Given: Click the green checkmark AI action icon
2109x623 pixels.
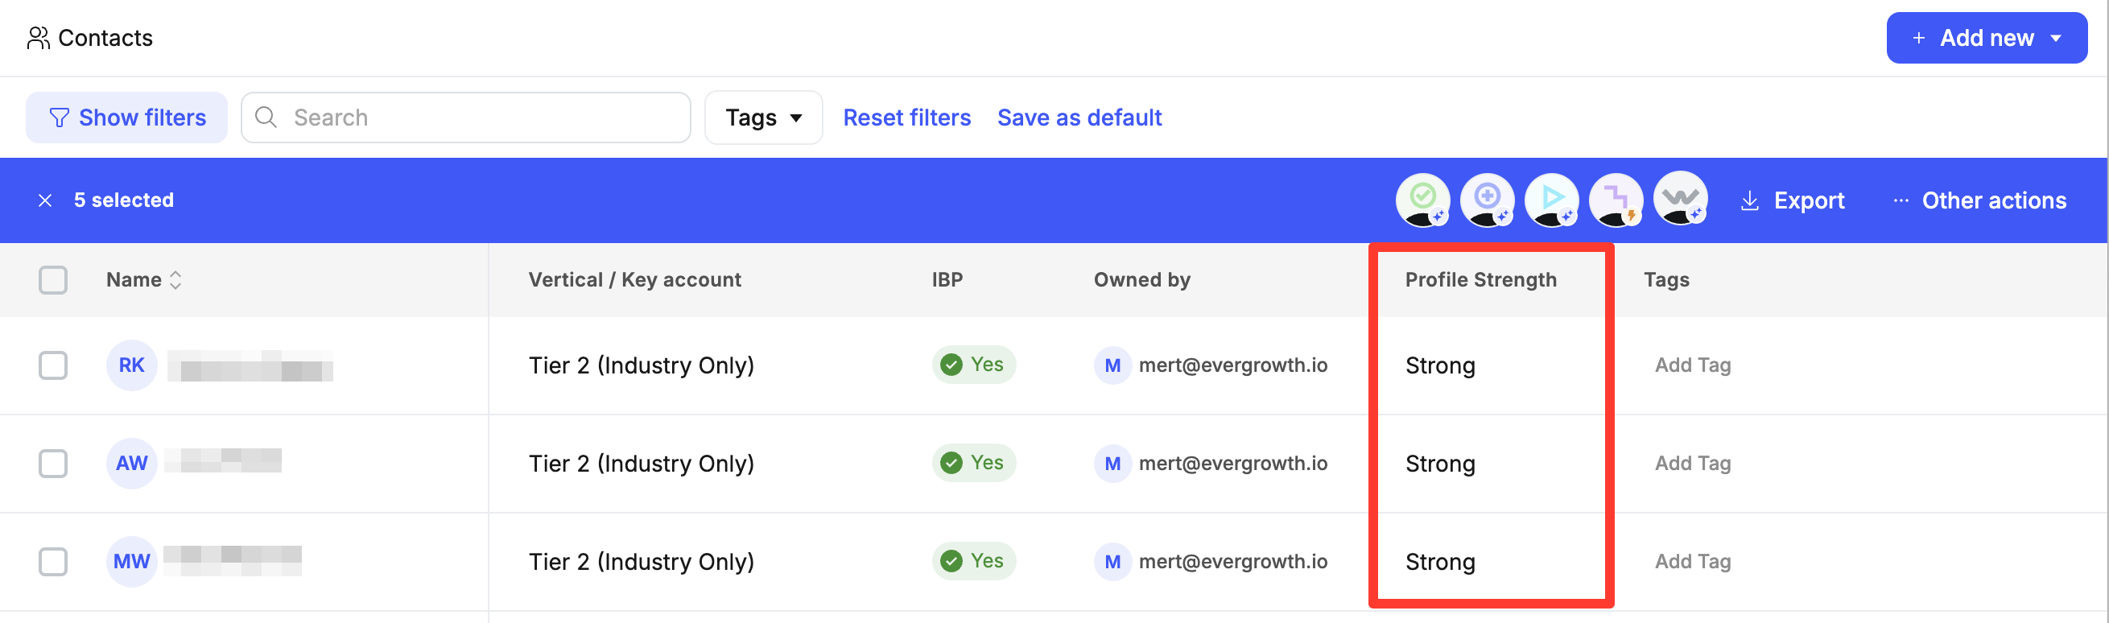Looking at the screenshot, I should pyautogui.click(x=1422, y=200).
